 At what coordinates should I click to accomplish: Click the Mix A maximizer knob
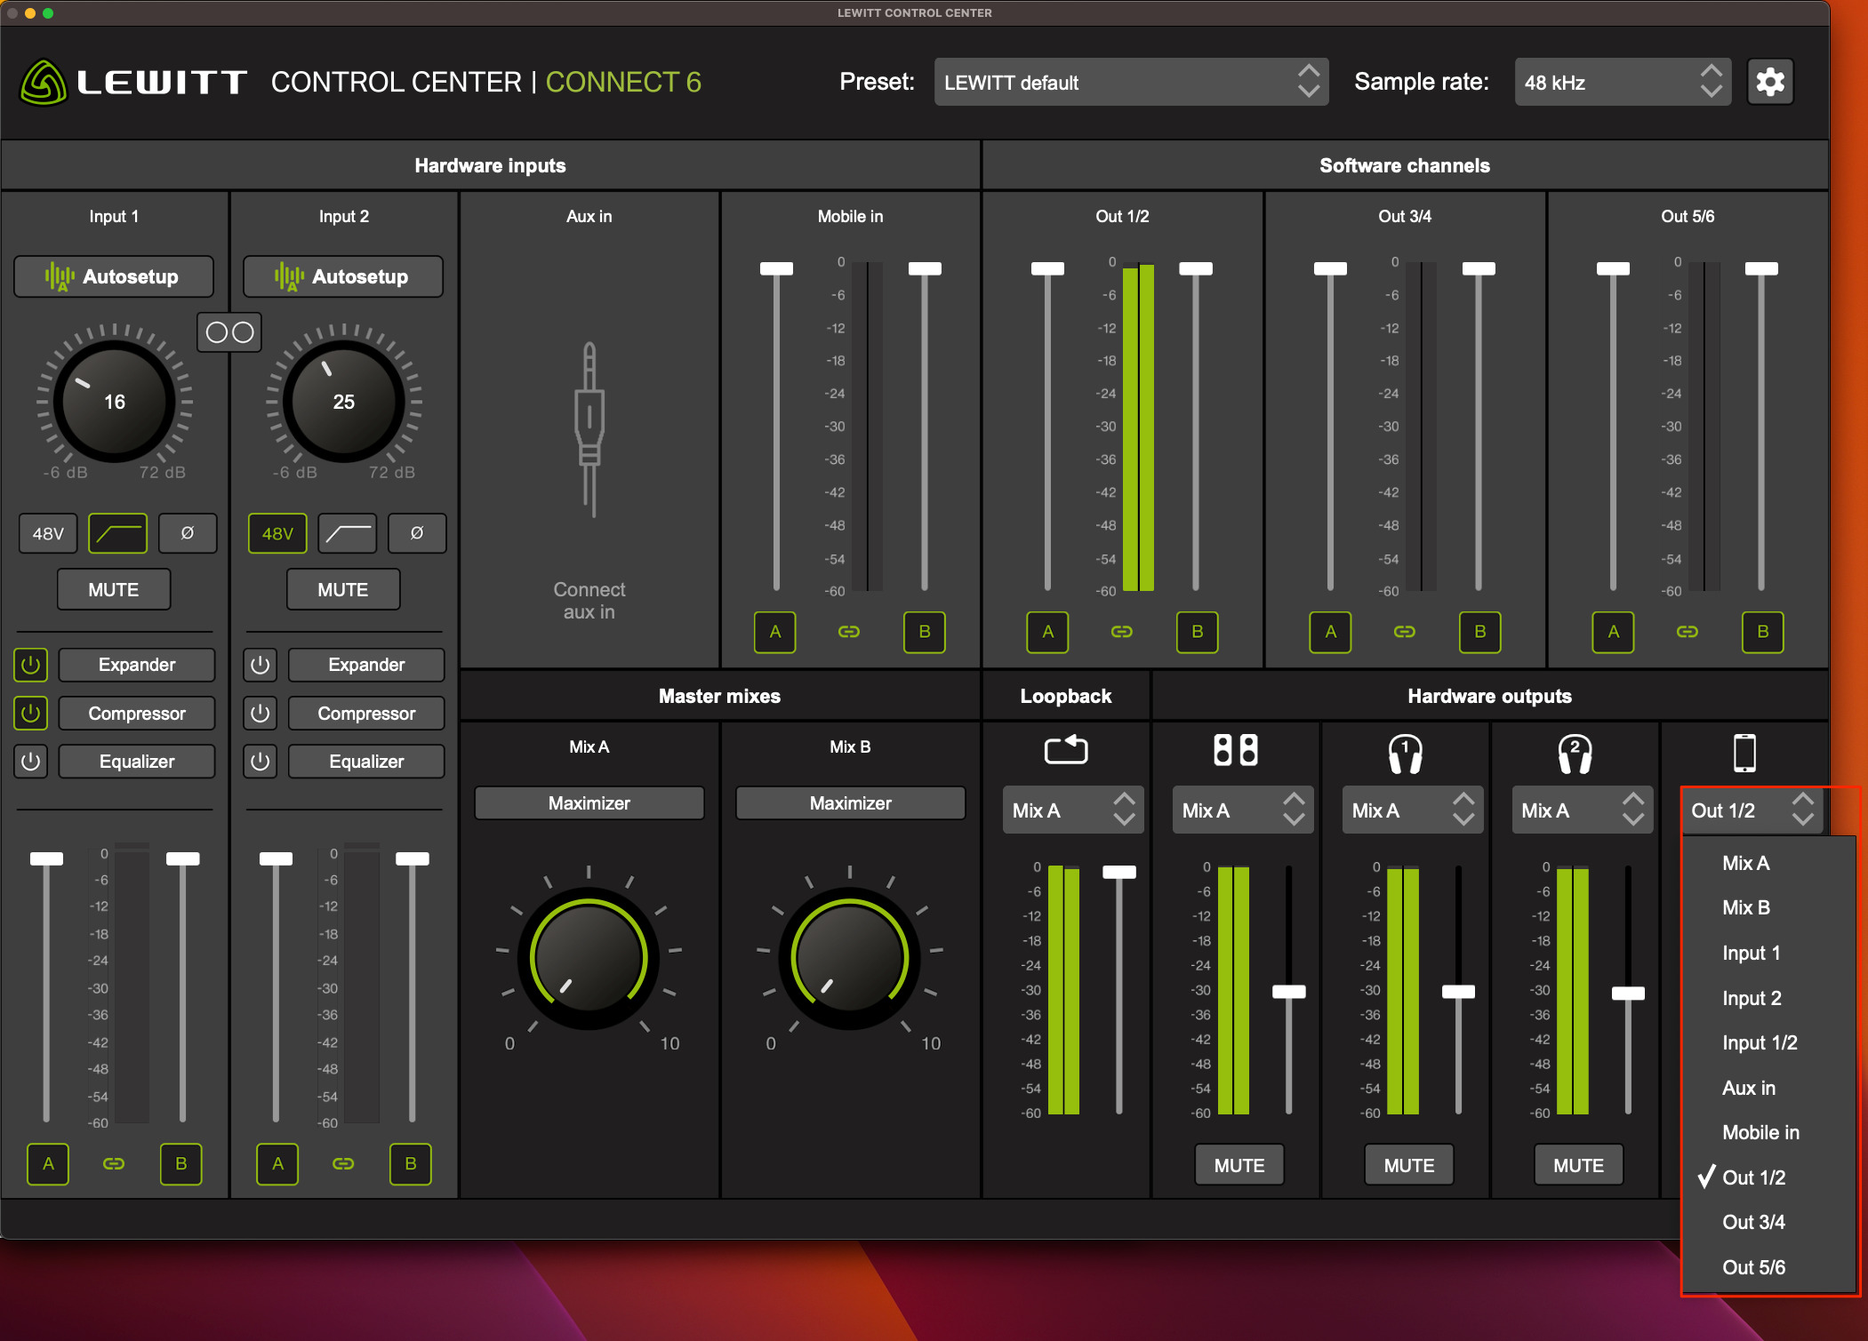pyautogui.click(x=589, y=958)
